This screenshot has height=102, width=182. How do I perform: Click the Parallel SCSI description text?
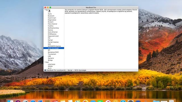[101, 11]
